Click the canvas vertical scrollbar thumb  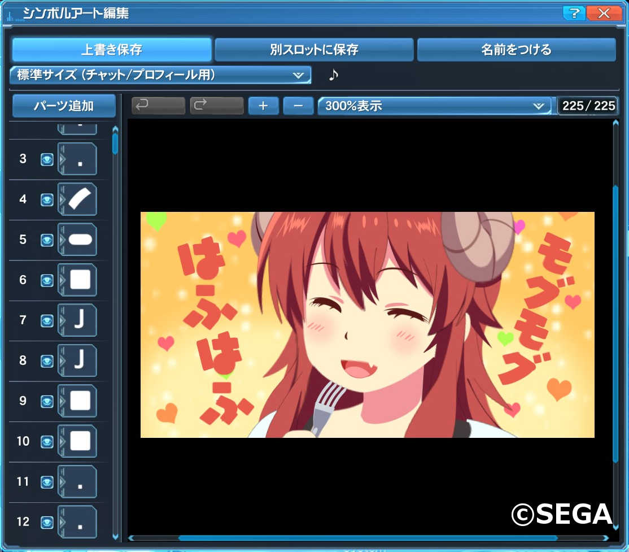pyautogui.click(x=616, y=324)
